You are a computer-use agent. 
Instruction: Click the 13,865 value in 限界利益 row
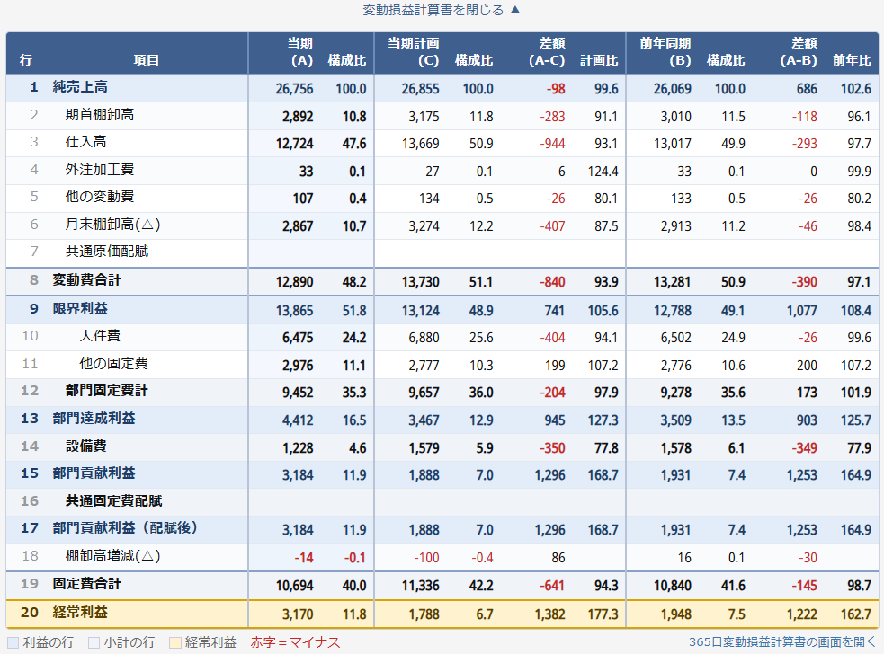coord(294,311)
